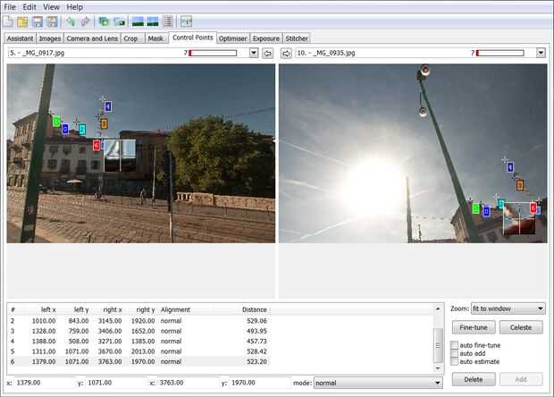Click the left image progress bar
Screen dimensions: 554x397
coord(213,53)
